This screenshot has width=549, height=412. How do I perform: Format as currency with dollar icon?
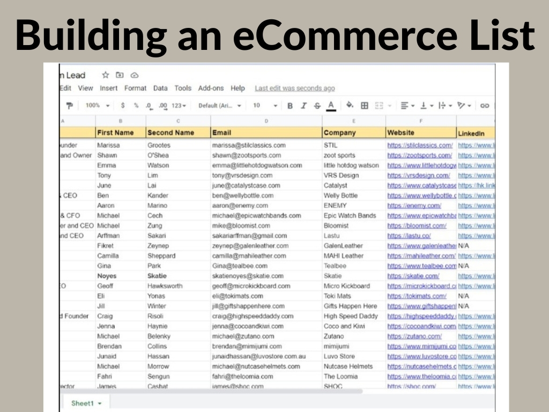(123, 106)
